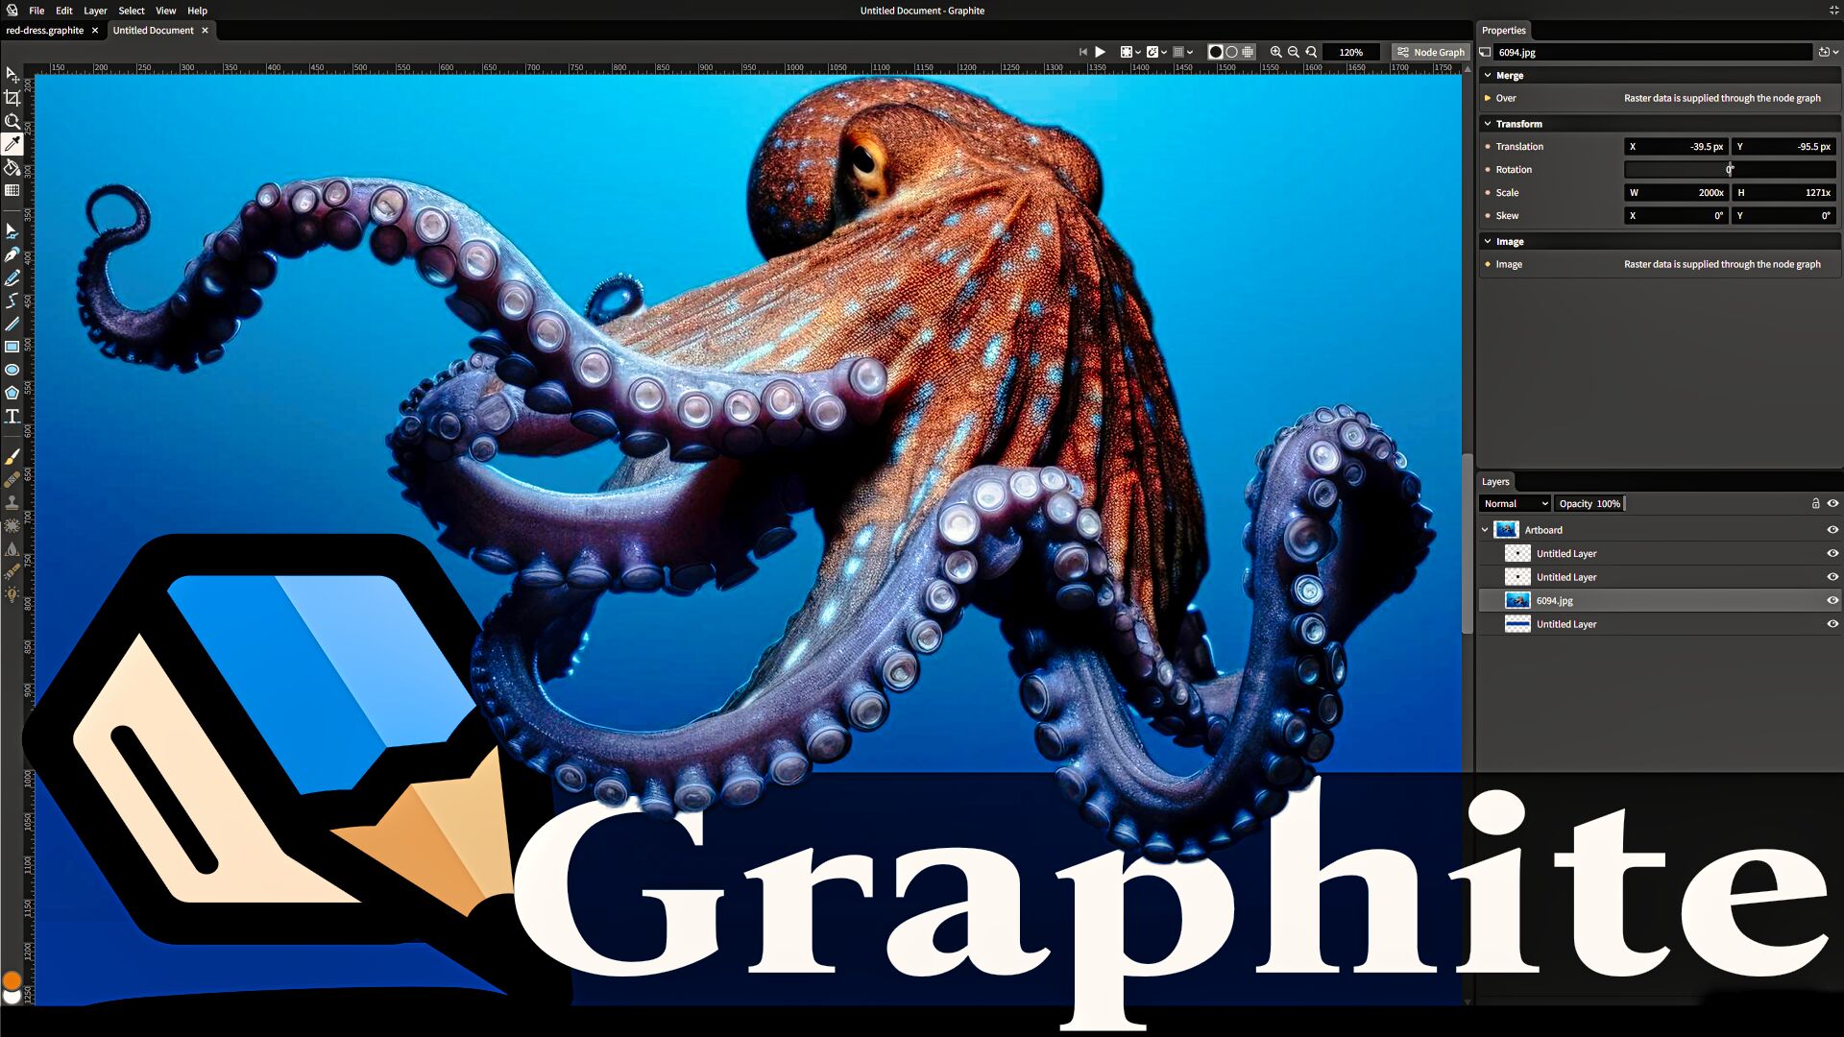Open the View menu
The width and height of the screenshot is (1844, 1037).
pyautogui.click(x=165, y=11)
